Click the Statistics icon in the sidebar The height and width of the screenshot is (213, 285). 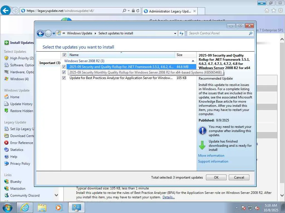coord(6,149)
